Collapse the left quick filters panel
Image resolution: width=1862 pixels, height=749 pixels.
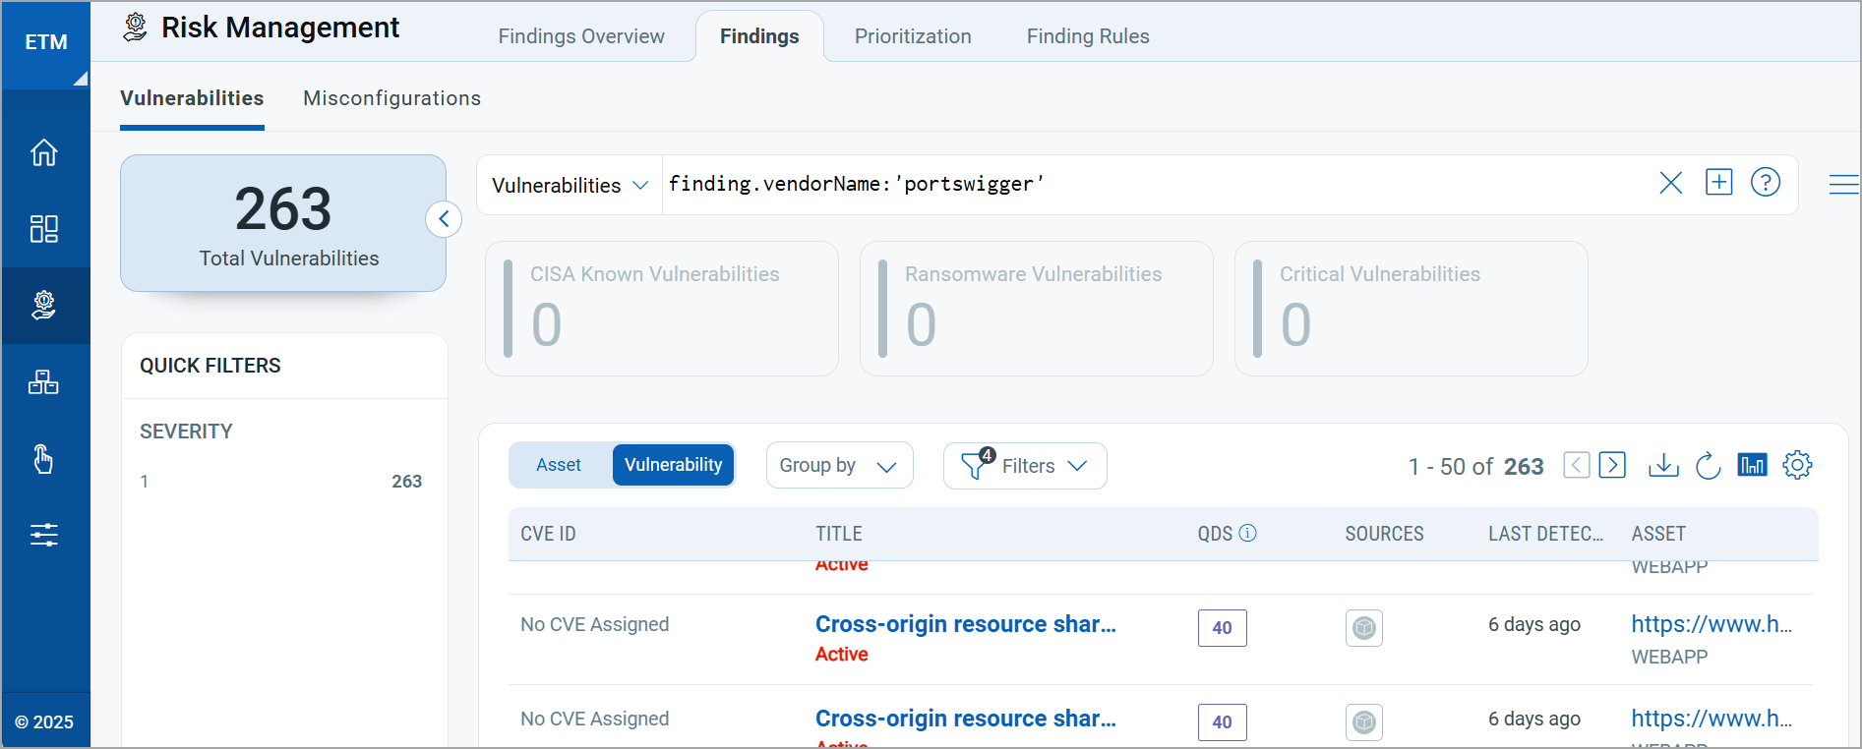(444, 219)
